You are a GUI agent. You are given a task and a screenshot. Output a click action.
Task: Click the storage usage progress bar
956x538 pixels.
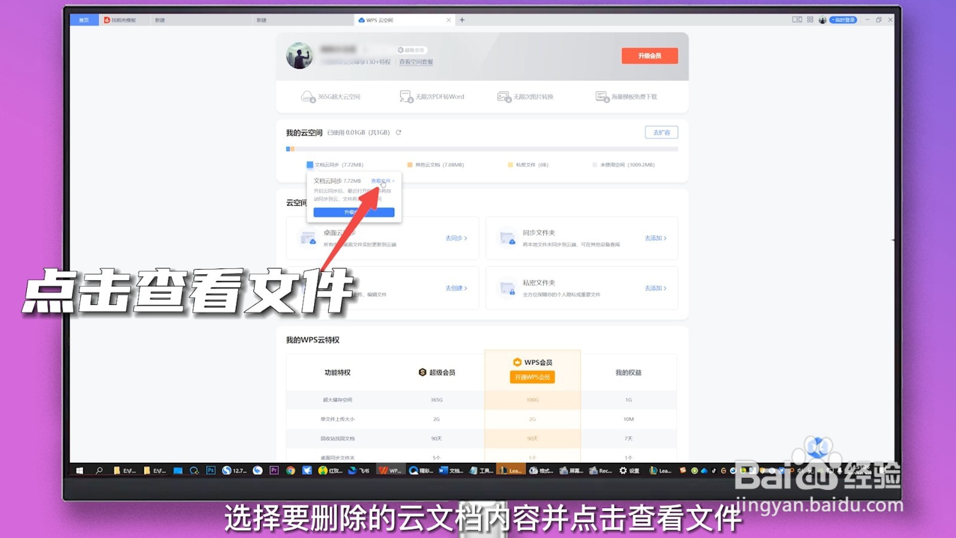click(482, 149)
